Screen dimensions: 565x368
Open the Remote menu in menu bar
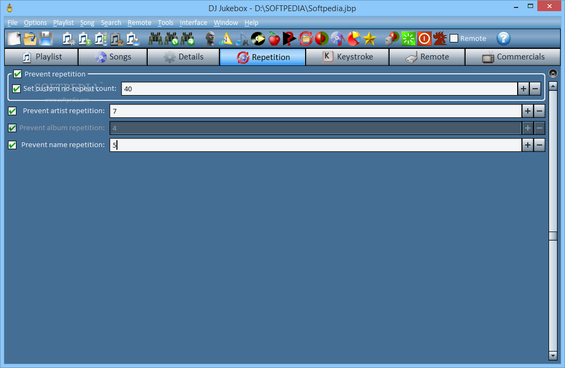click(139, 23)
